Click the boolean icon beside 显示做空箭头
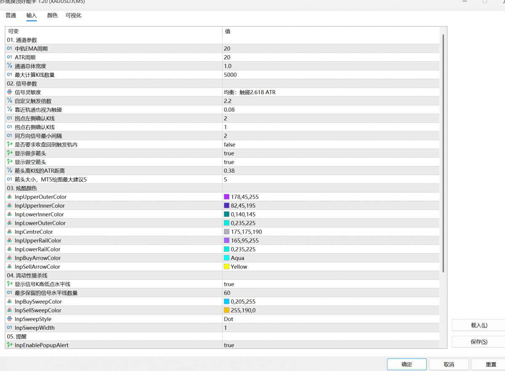Screen dimensions: 505x371 (x=10, y=162)
